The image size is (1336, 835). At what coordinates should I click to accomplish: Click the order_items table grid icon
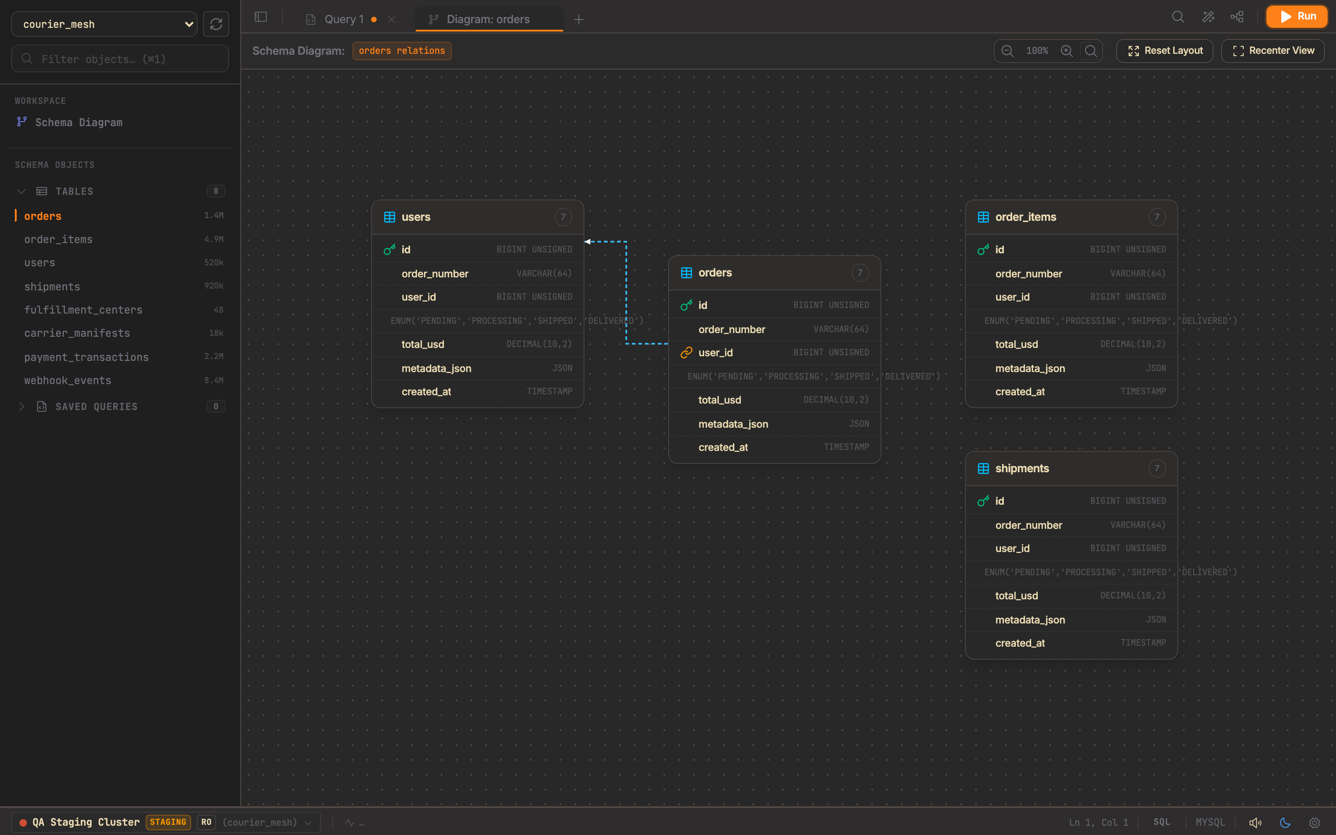[x=983, y=217]
